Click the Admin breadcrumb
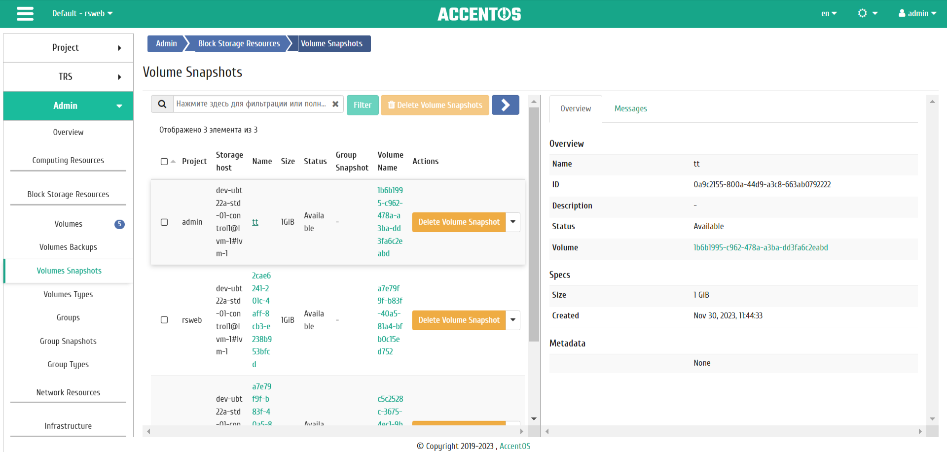 pyautogui.click(x=166, y=43)
